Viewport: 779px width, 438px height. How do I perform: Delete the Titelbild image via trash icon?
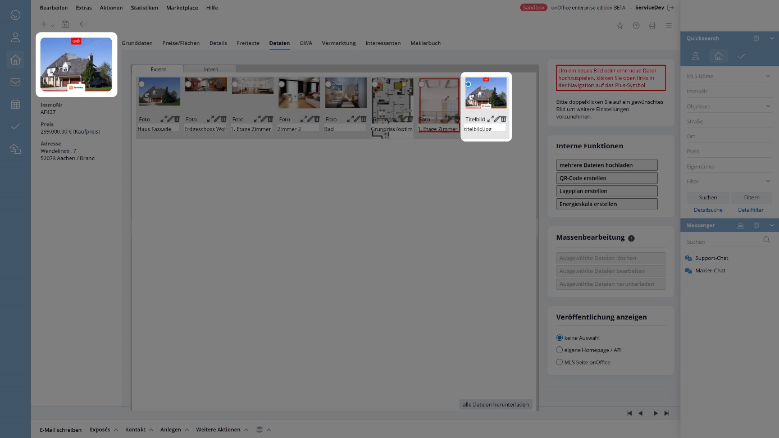[504, 119]
